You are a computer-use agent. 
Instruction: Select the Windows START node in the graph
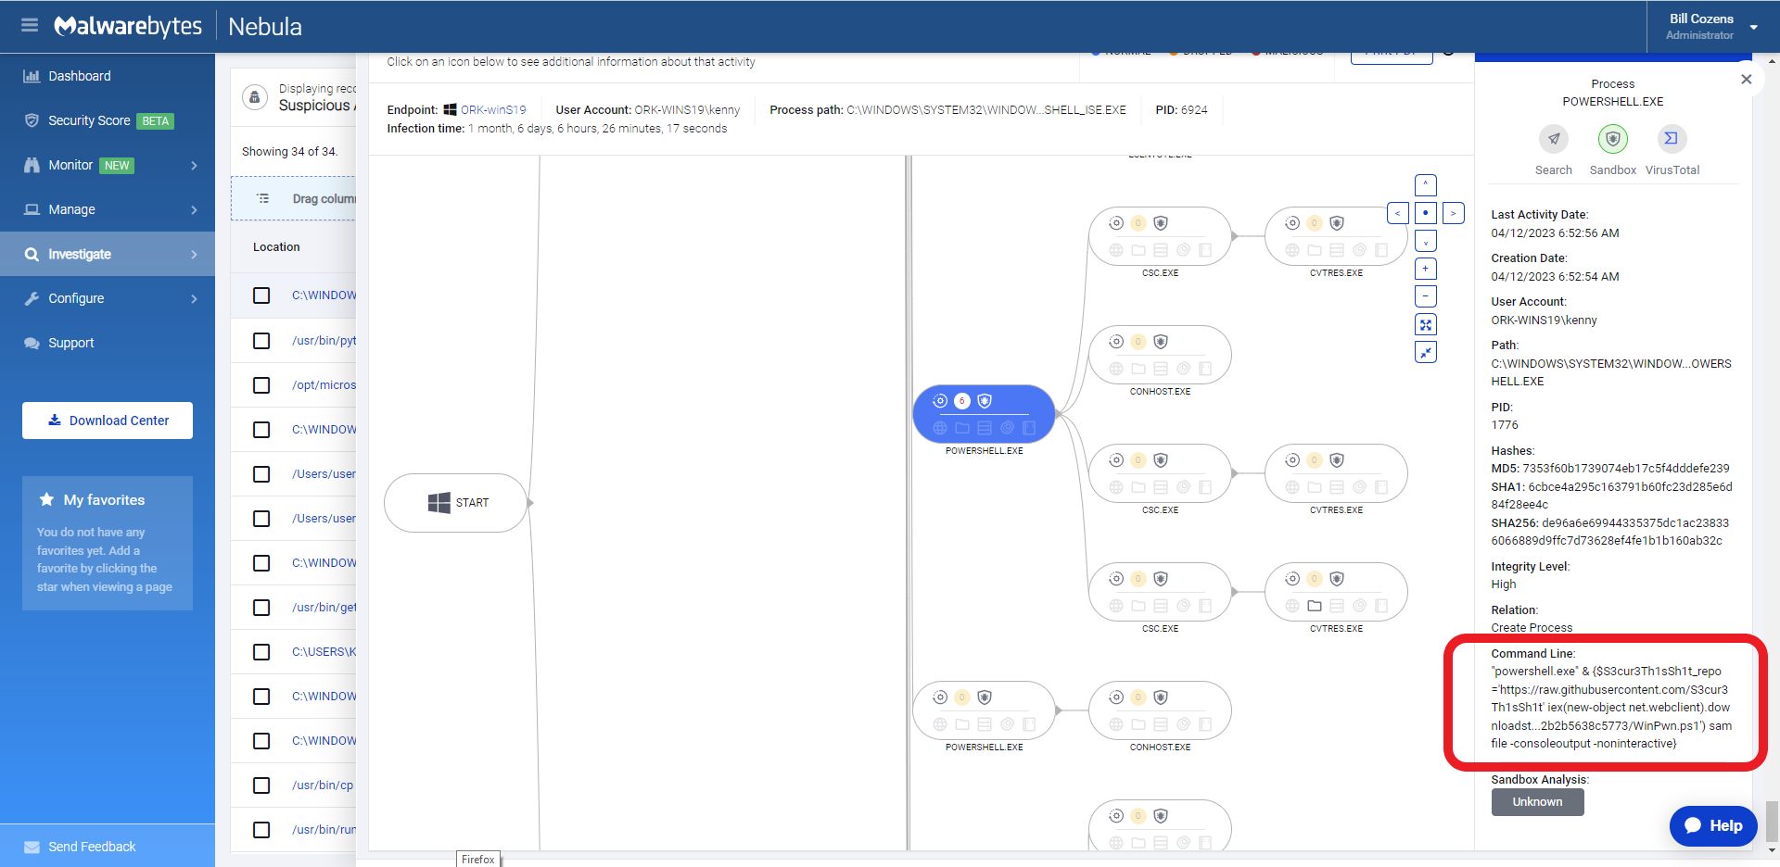coord(456,503)
